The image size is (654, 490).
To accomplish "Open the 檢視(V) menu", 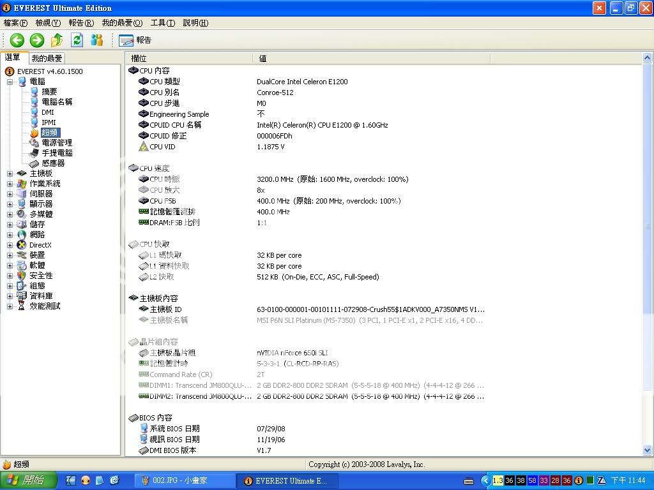I will (x=48, y=23).
